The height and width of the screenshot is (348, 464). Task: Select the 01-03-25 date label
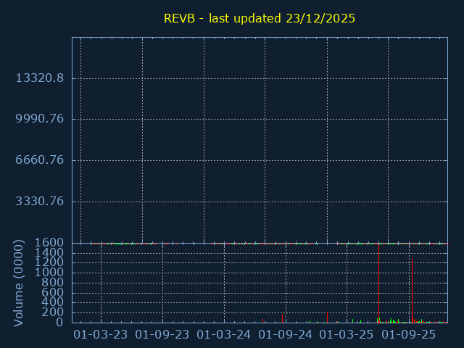point(347,334)
